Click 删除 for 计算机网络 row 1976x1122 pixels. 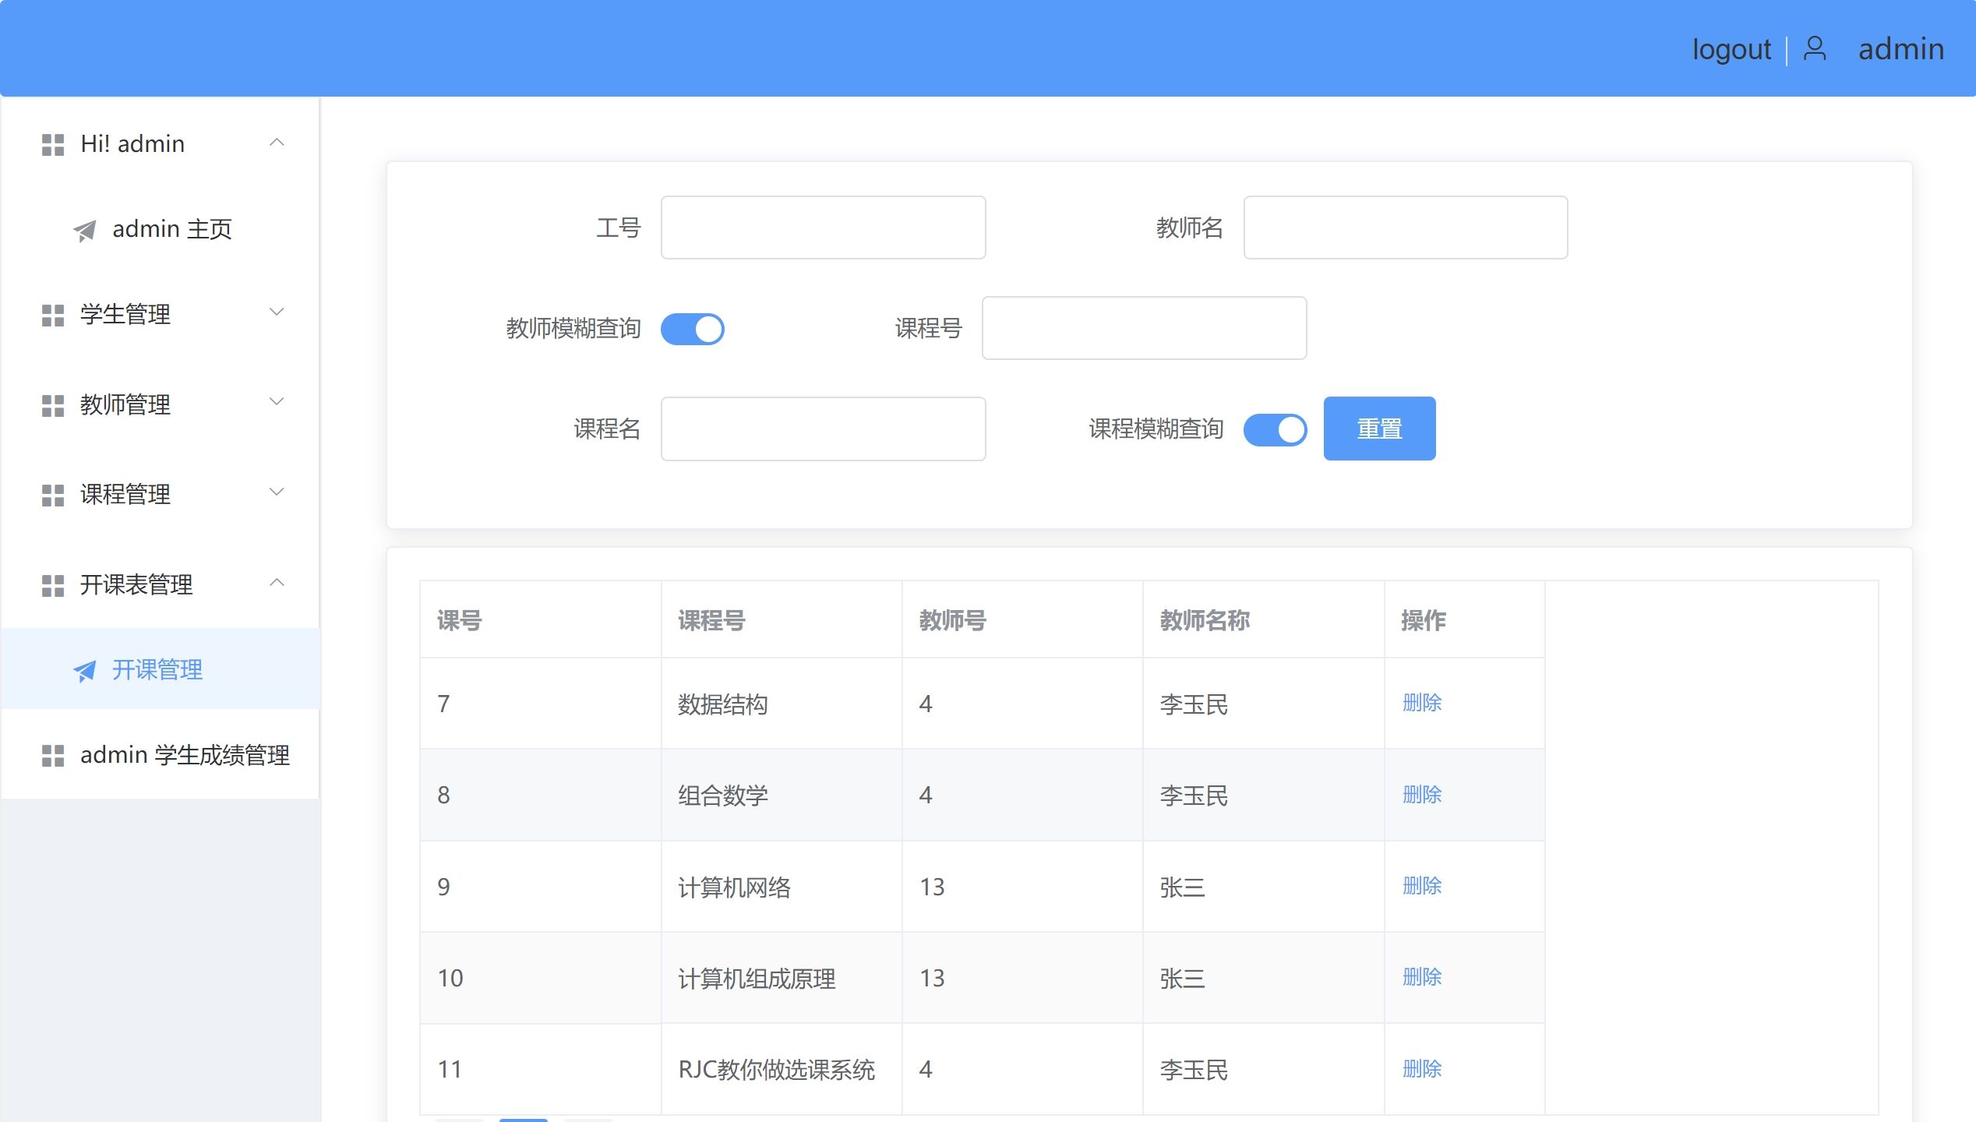tap(1422, 886)
